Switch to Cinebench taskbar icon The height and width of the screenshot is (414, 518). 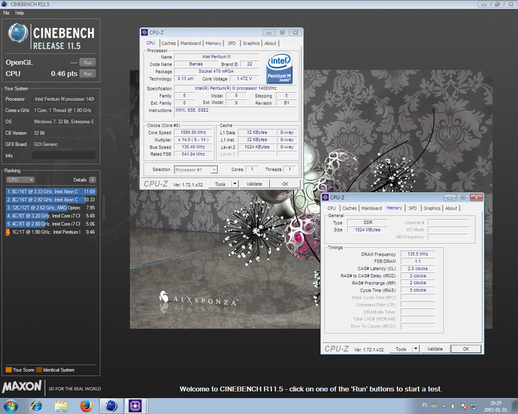coord(111,406)
